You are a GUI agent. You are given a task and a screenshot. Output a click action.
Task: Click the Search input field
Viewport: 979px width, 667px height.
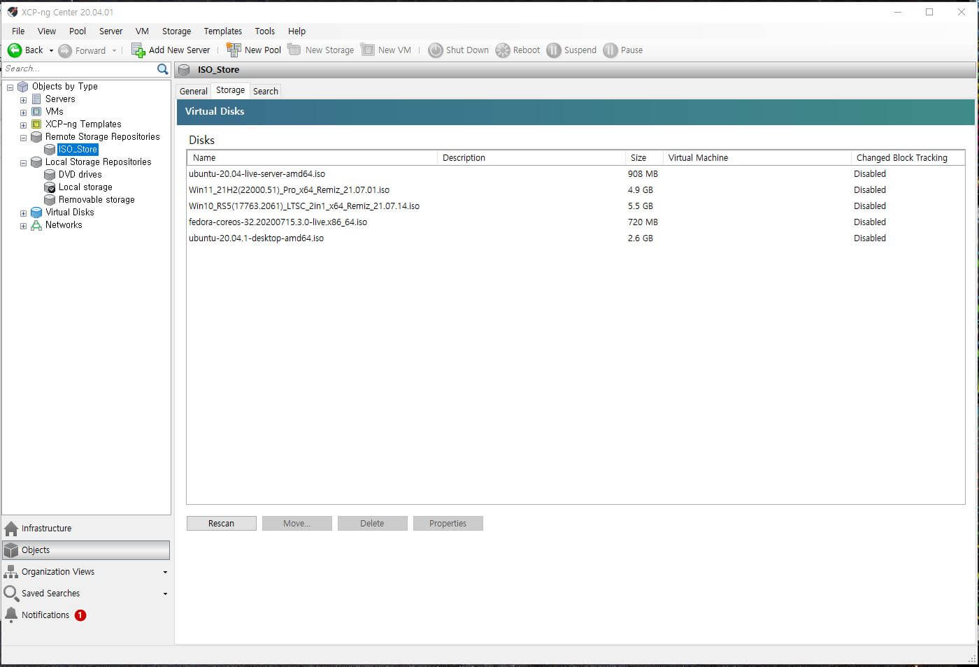pyautogui.click(x=79, y=69)
